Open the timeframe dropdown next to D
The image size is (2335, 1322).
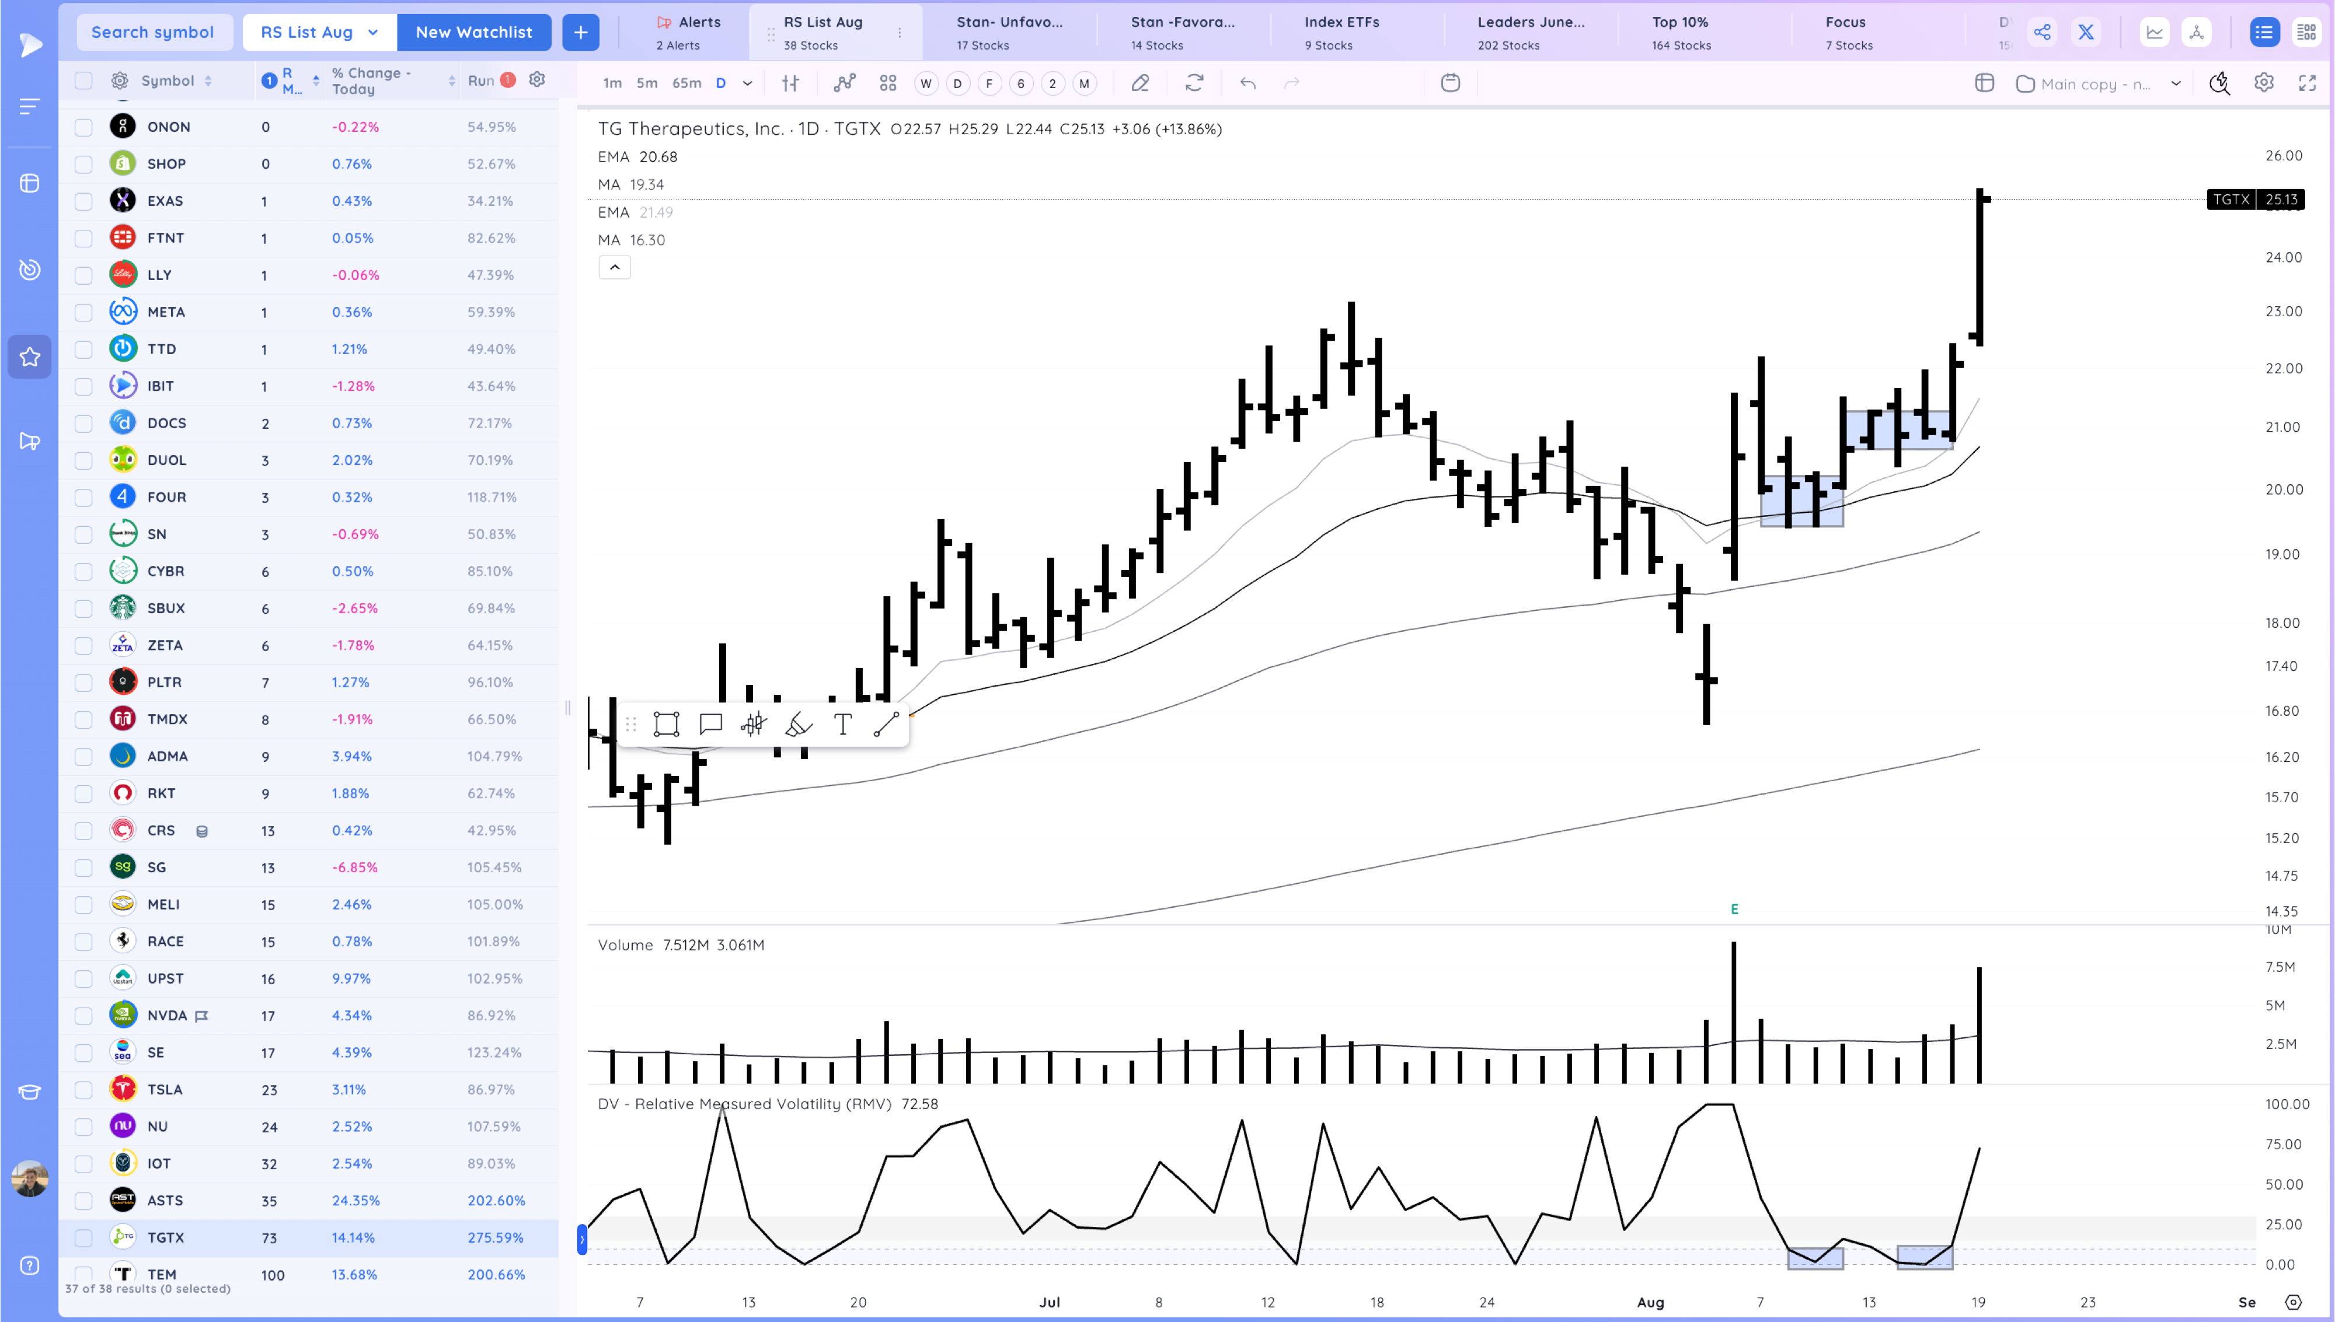click(747, 83)
